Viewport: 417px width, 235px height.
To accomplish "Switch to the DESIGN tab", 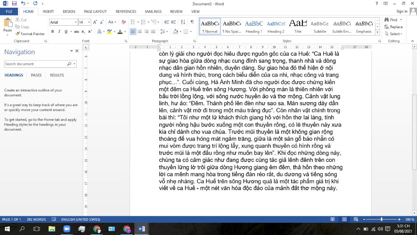I will coord(69,11).
